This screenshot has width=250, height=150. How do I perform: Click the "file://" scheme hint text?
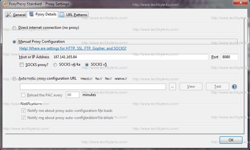[108, 79]
